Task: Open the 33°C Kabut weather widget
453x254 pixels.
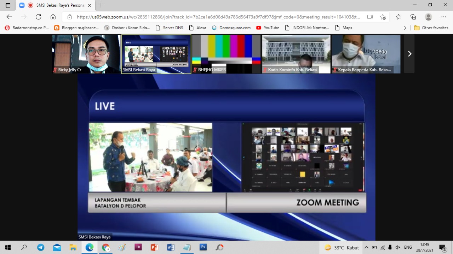Action: (x=342, y=248)
